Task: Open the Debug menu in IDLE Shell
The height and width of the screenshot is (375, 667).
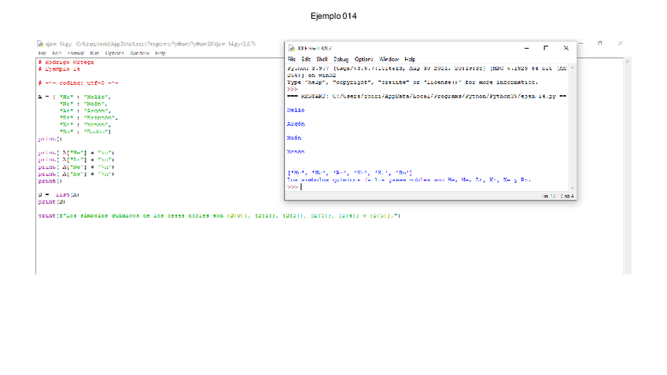Action: coord(341,59)
